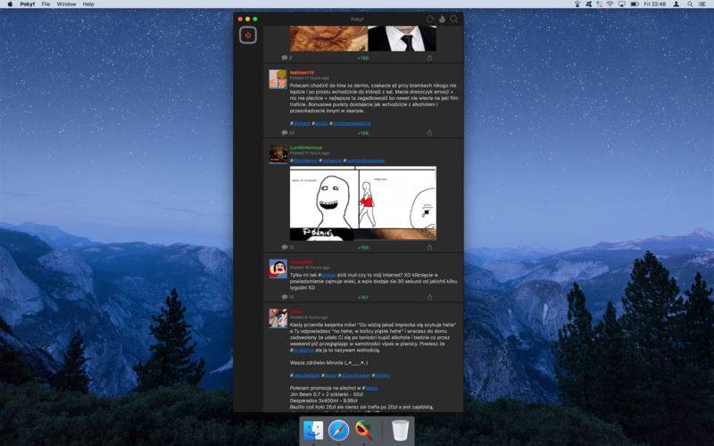714x446 pixels.
Task: Click the refresh icon in the title bar
Action: coord(430,19)
